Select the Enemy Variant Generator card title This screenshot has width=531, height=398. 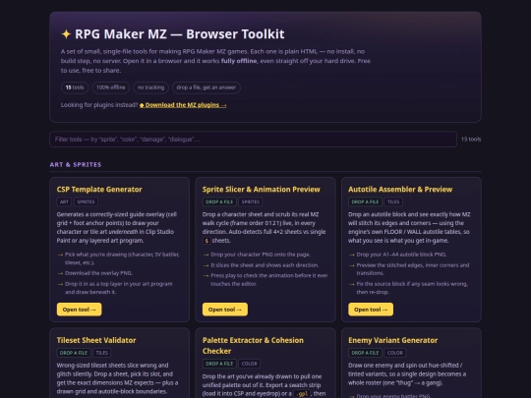392,340
